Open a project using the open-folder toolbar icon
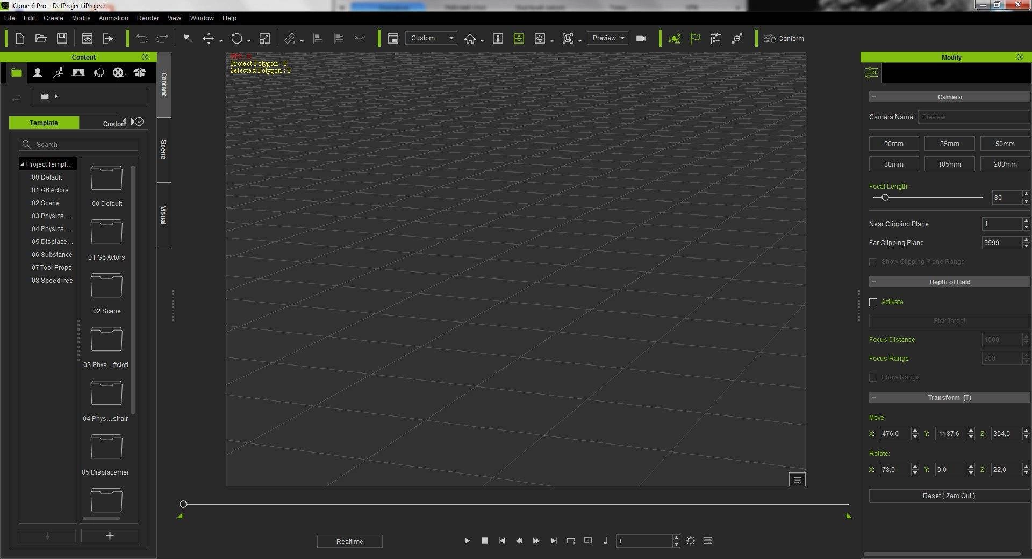 (x=41, y=38)
